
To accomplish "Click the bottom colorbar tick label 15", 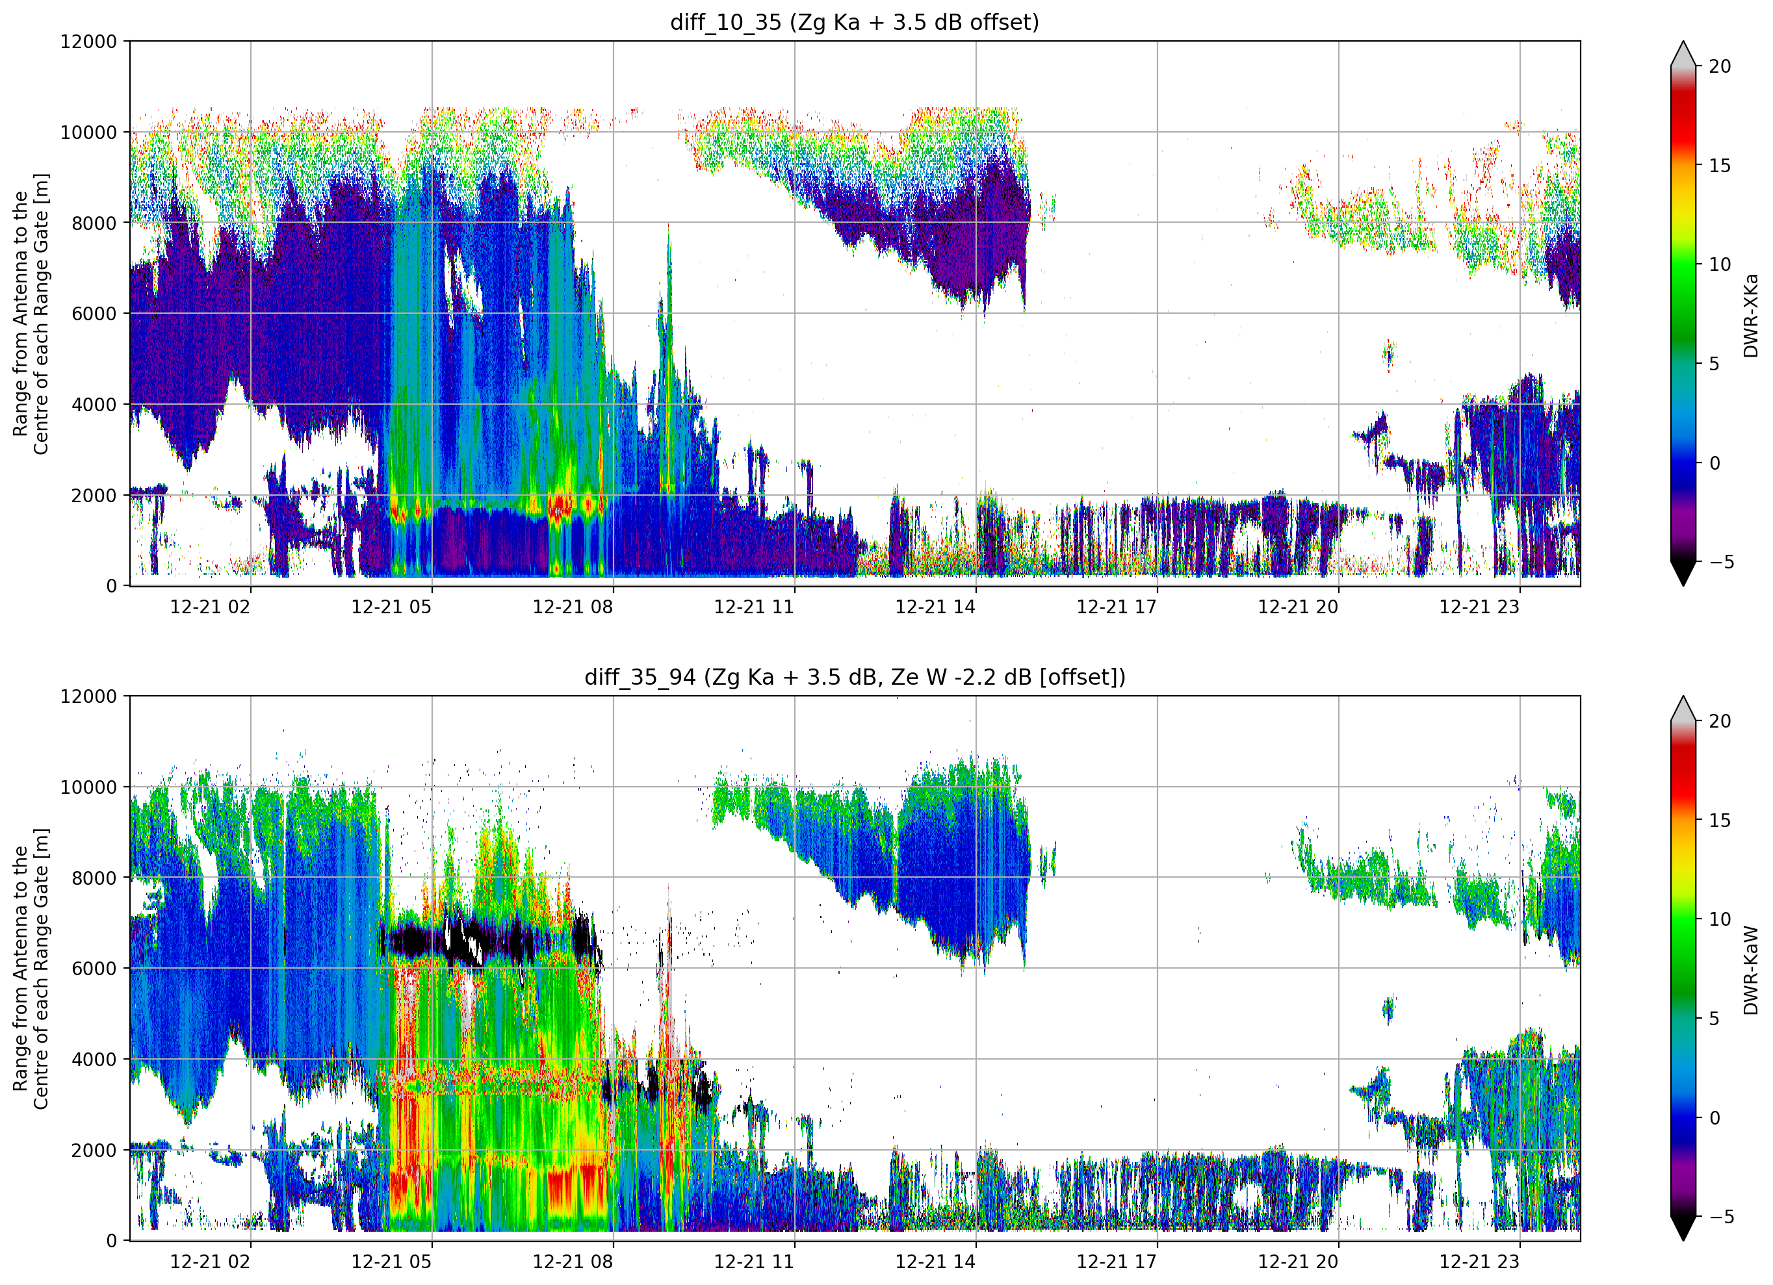I will click(1720, 820).
